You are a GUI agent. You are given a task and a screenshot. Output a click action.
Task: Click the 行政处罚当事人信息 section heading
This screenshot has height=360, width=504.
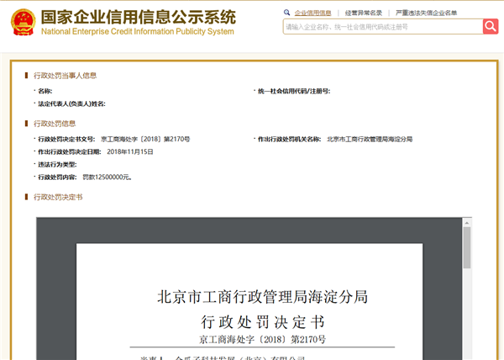[x=66, y=76]
